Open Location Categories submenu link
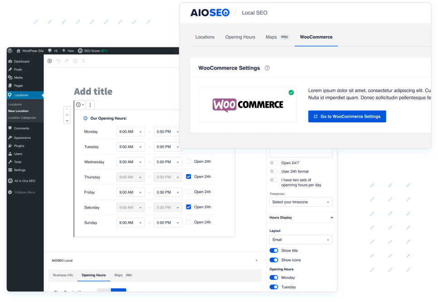This screenshot has width=438, height=302. coord(22,117)
